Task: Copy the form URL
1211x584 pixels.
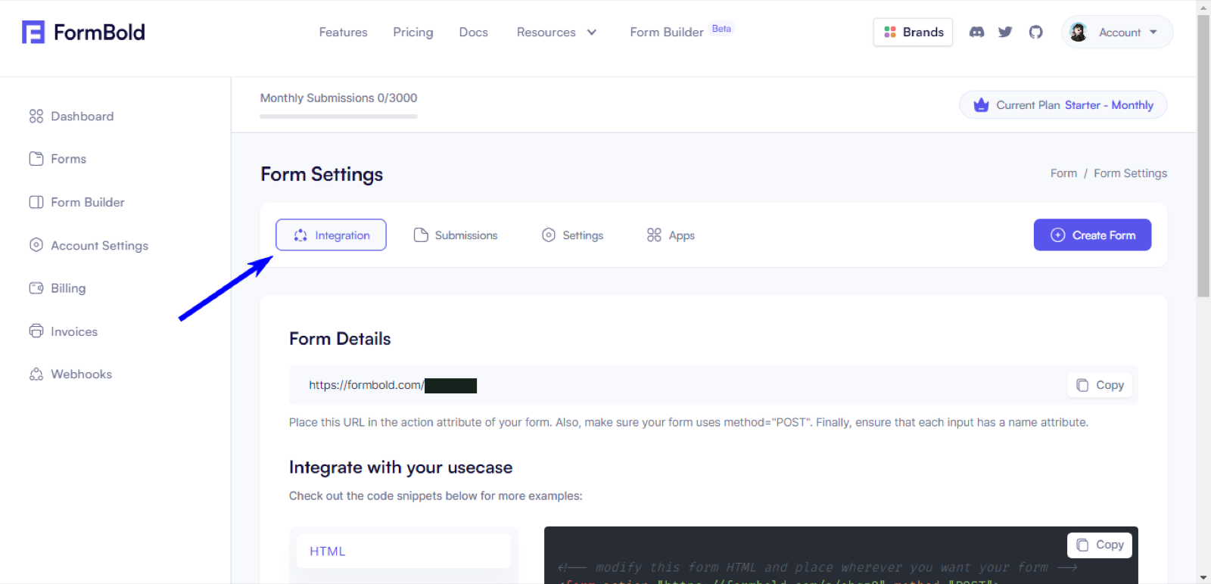Action: (1100, 385)
